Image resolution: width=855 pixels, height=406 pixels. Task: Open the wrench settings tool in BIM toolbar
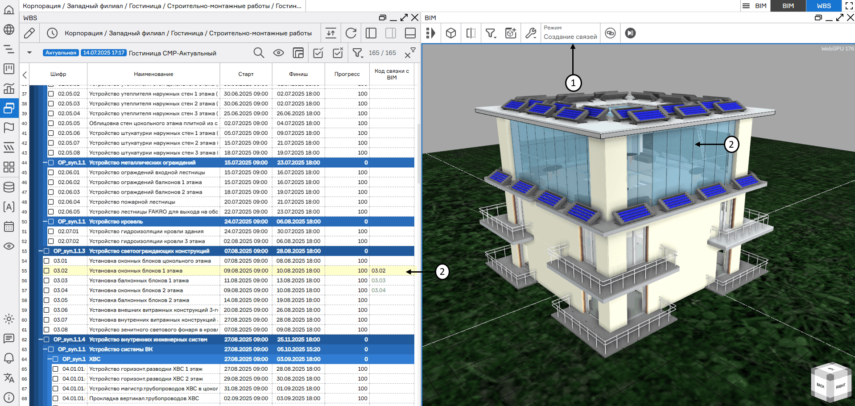click(x=531, y=33)
